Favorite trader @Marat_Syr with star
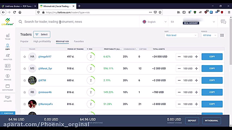This screenshot has width=232, height=130. click(x=24, y=69)
